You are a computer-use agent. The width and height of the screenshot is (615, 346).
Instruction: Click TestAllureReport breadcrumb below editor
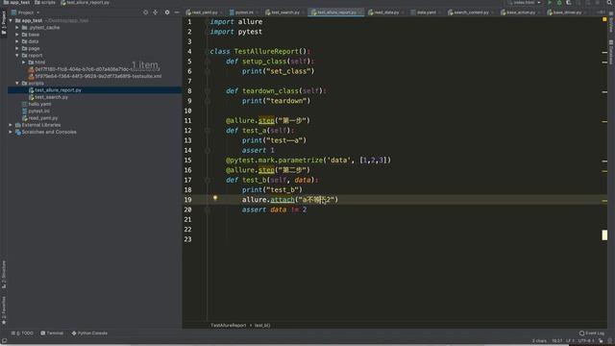229,325
